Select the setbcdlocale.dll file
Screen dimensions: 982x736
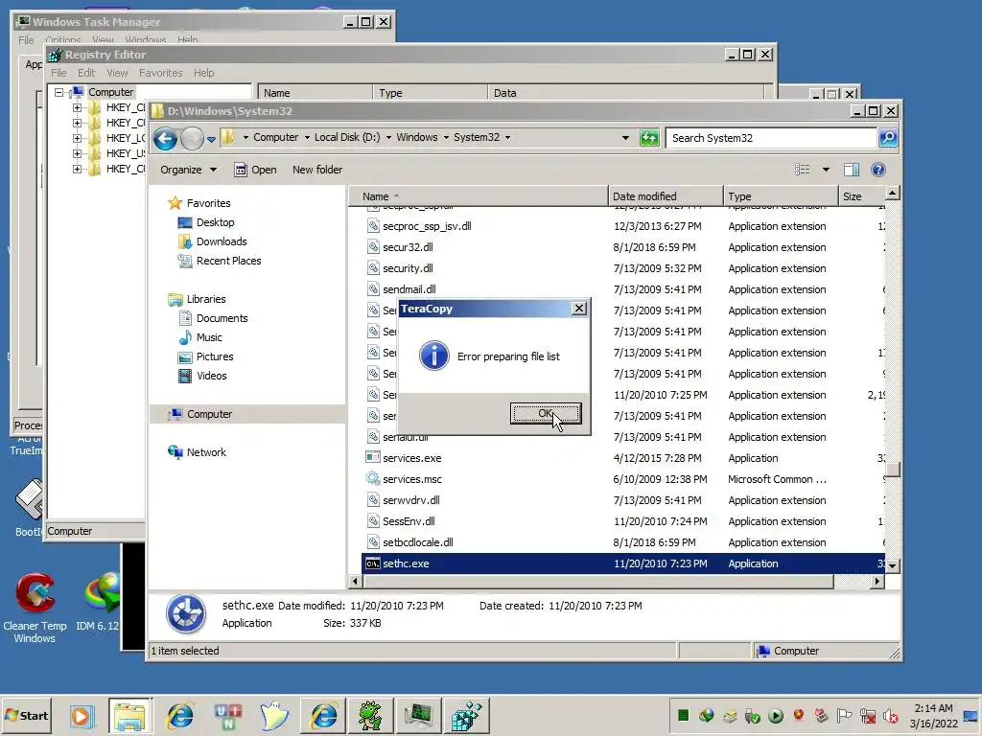tap(418, 542)
